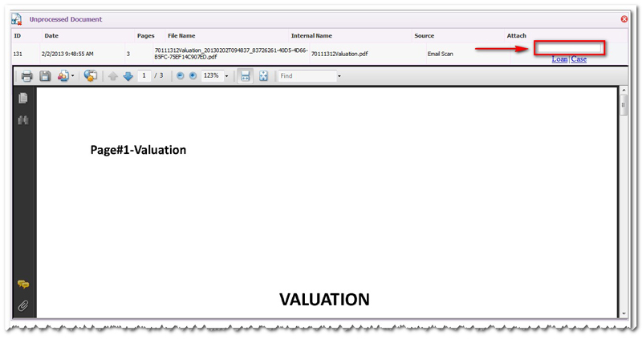Click the Case link
The image size is (642, 339).
point(579,59)
